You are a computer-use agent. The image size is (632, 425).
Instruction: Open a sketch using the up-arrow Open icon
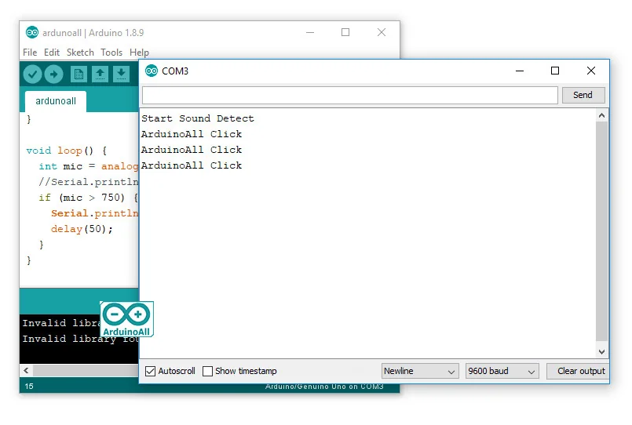[100, 74]
